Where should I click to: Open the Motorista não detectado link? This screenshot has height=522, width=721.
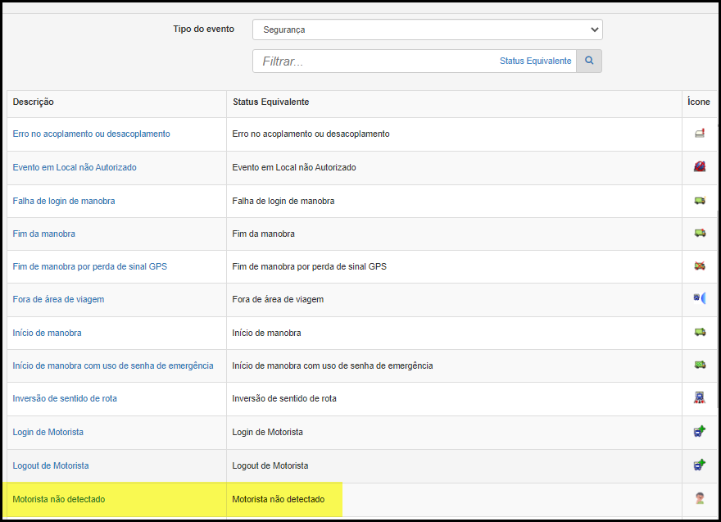(59, 499)
